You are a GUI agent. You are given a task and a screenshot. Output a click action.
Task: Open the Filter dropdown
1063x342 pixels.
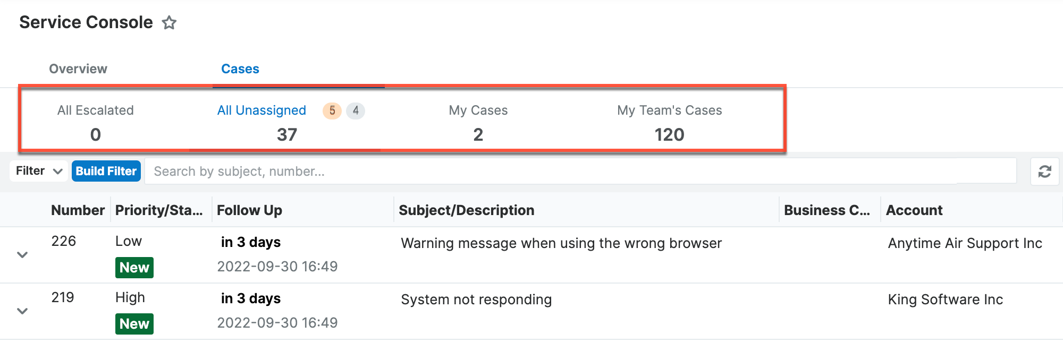[38, 171]
